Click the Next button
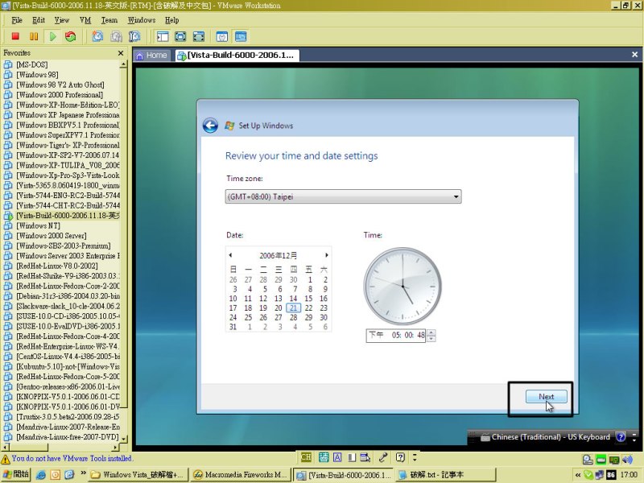This screenshot has height=483, width=644. point(547,397)
